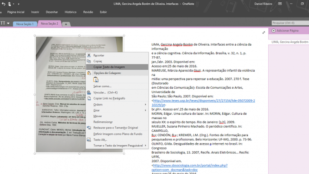
Task: Expand Tornar o Texto da Imagem Pesquisável submenu
Action: pyautogui.click(x=146, y=146)
